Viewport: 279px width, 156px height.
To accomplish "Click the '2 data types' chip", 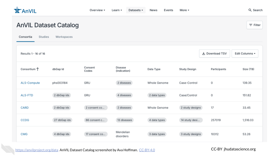I will (157, 95).
